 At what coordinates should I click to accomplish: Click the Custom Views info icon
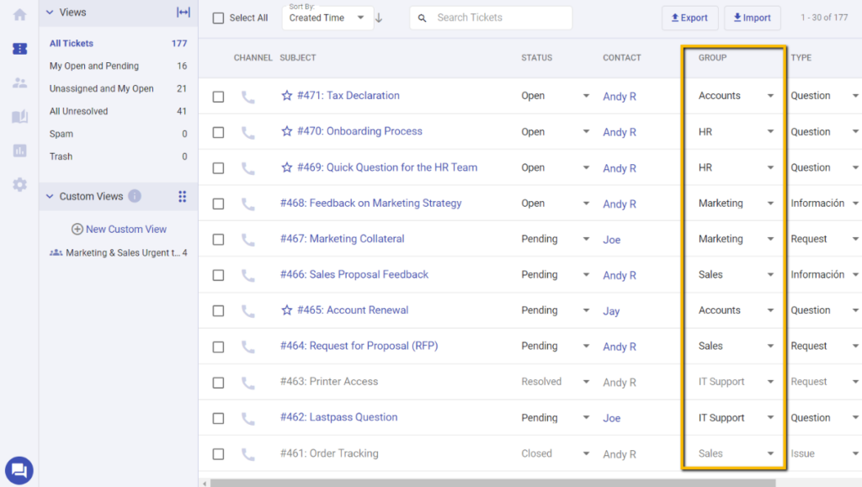[x=135, y=196]
